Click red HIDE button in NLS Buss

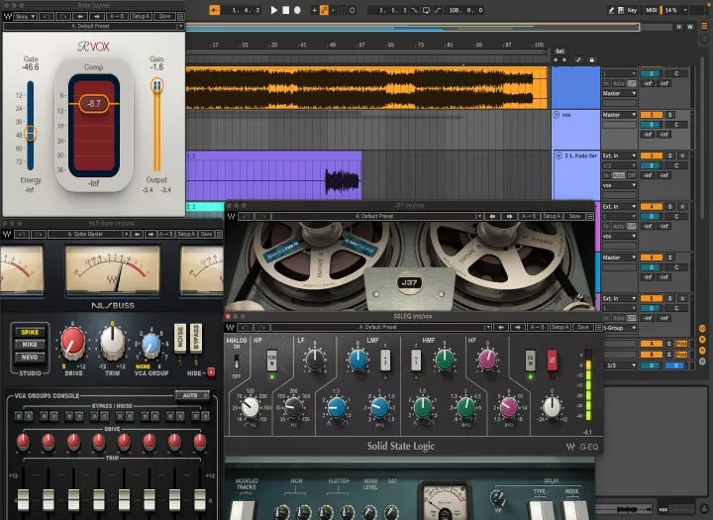point(211,372)
